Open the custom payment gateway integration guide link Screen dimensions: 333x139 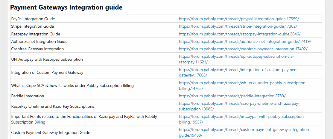pos(245,132)
